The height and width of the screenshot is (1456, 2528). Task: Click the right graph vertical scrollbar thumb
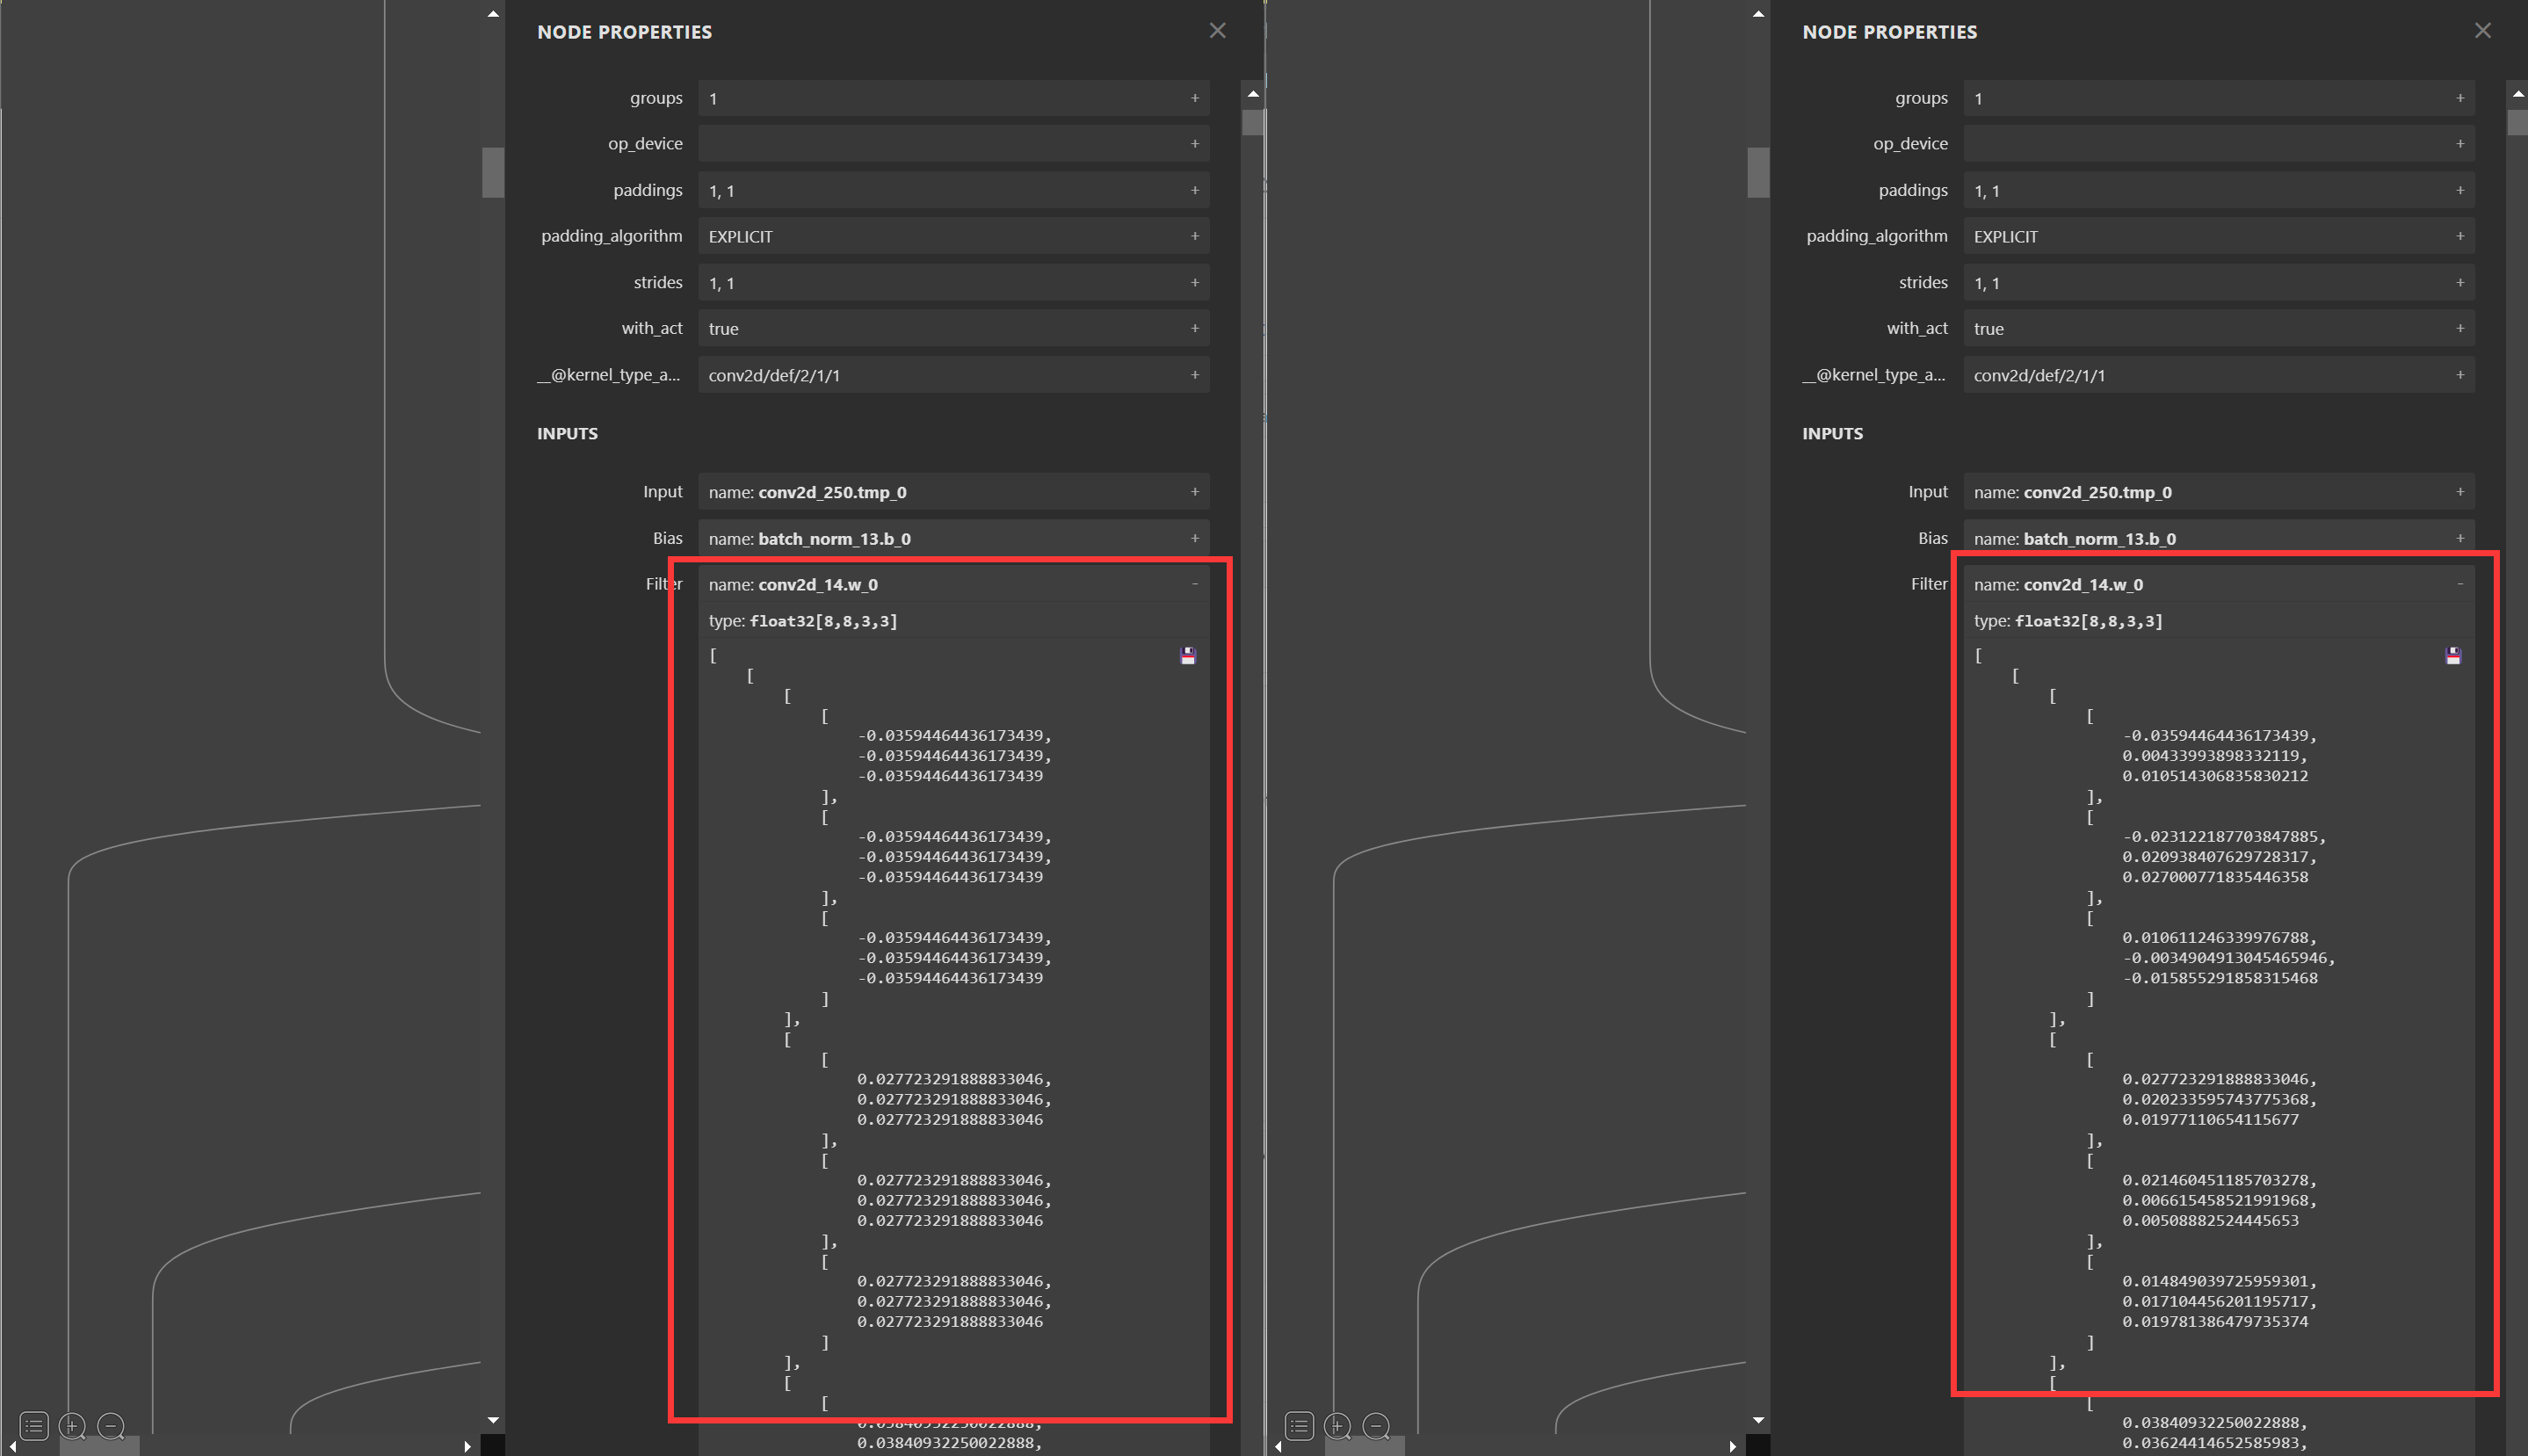pos(1757,172)
